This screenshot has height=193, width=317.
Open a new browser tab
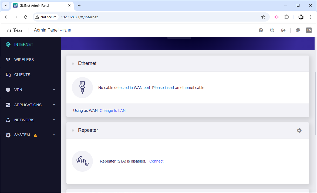click(79, 5)
